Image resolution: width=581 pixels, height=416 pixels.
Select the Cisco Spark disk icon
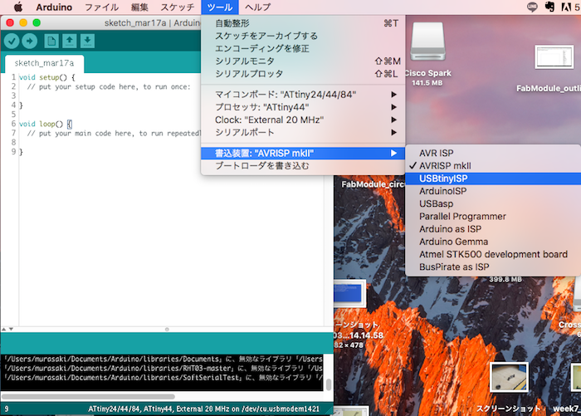pyautogui.click(x=427, y=42)
